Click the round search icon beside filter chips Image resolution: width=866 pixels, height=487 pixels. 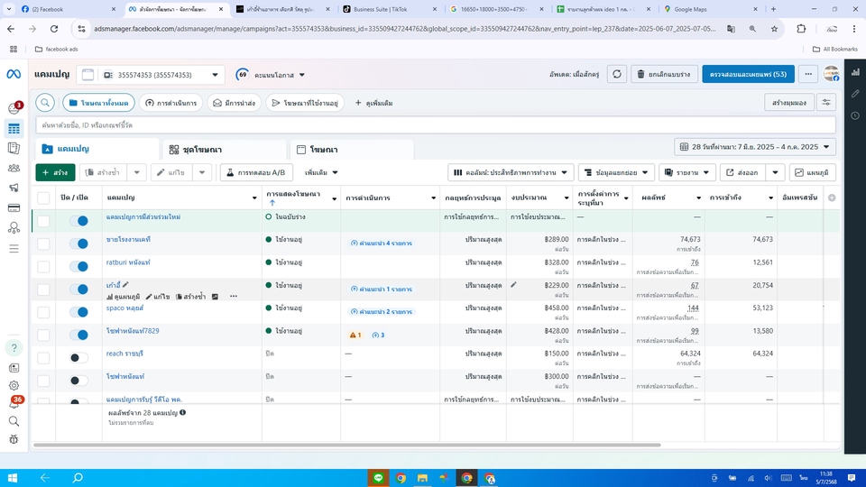coord(45,103)
